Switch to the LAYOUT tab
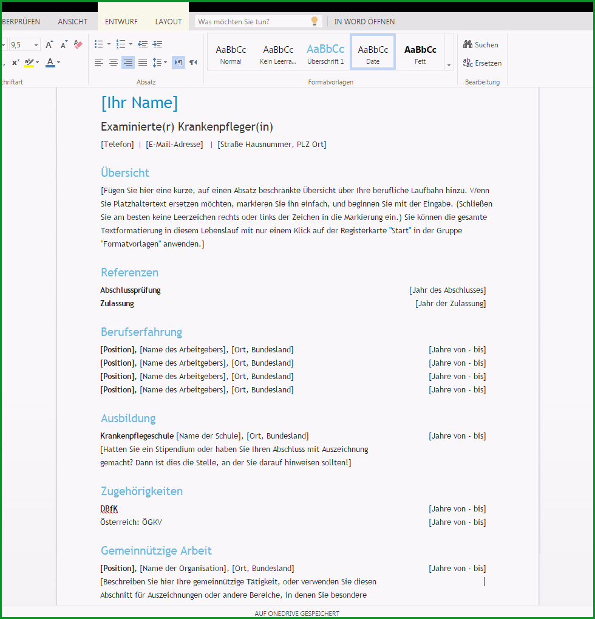The height and width of the screenshot is (619, 595). coord(168,22)
